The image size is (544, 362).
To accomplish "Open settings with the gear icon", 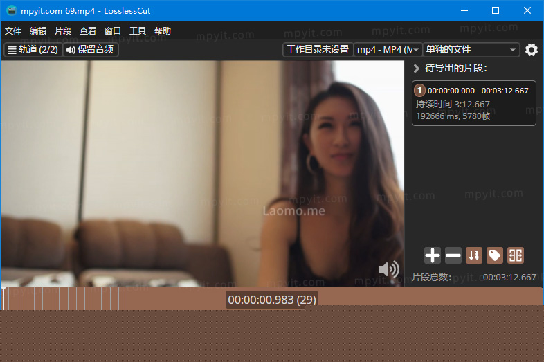I will tap(531, 50).
